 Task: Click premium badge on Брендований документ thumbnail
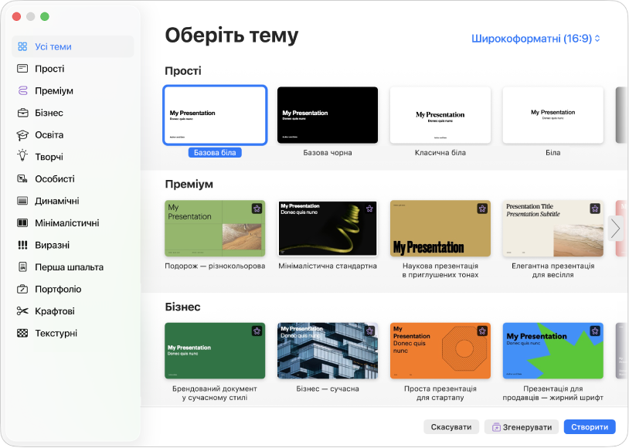(x=257, y=331)
